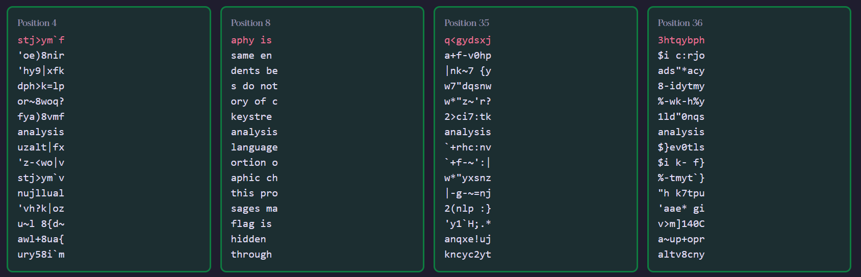861x277 pixels.
Task: Click the "Position 4" card heading
Action: click(x=37, y=23)
